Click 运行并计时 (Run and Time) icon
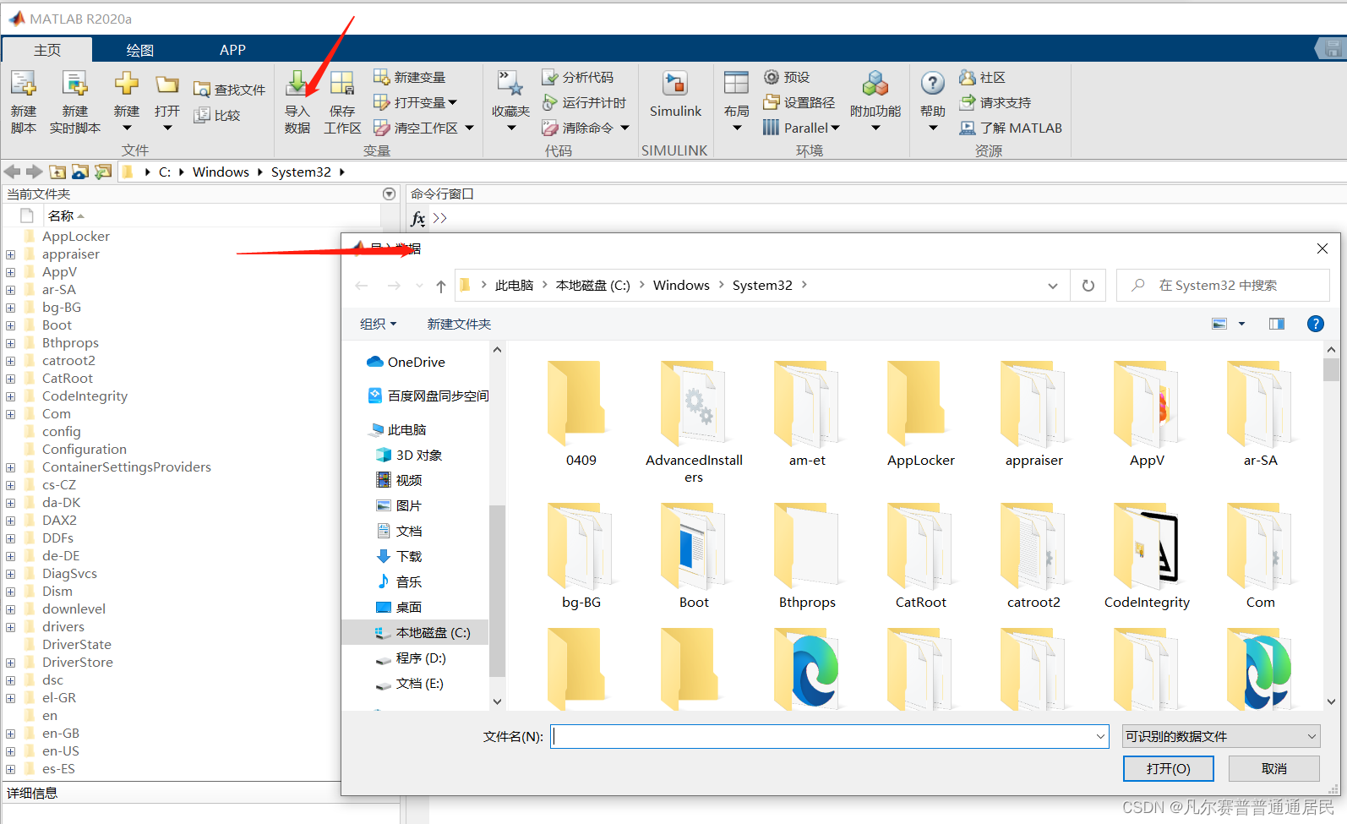Image resolution: width=1347 pixels, height=824 pixels. pyautogui.click(x=550, y=102)
